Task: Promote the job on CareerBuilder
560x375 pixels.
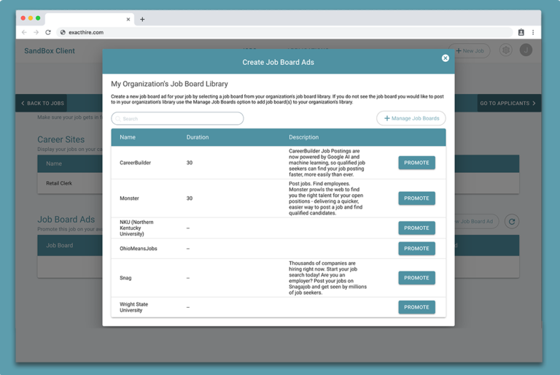Action: 416,163
